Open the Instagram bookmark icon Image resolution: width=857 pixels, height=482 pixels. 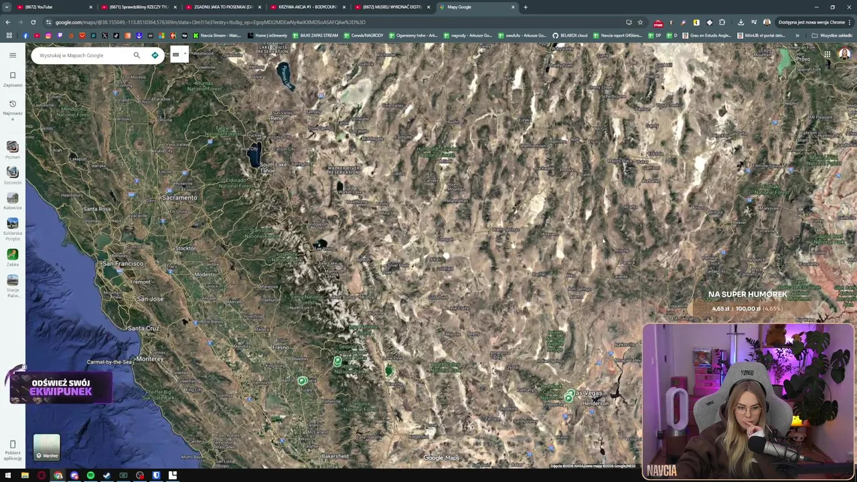(48, 35)
